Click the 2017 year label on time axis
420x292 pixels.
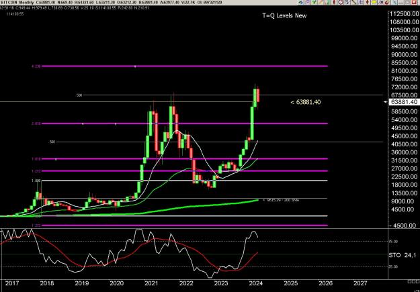[x=12, y=283]
